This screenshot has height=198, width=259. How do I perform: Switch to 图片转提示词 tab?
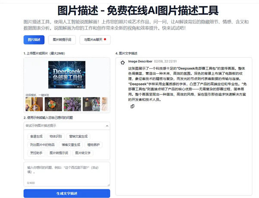pos(62,40)
